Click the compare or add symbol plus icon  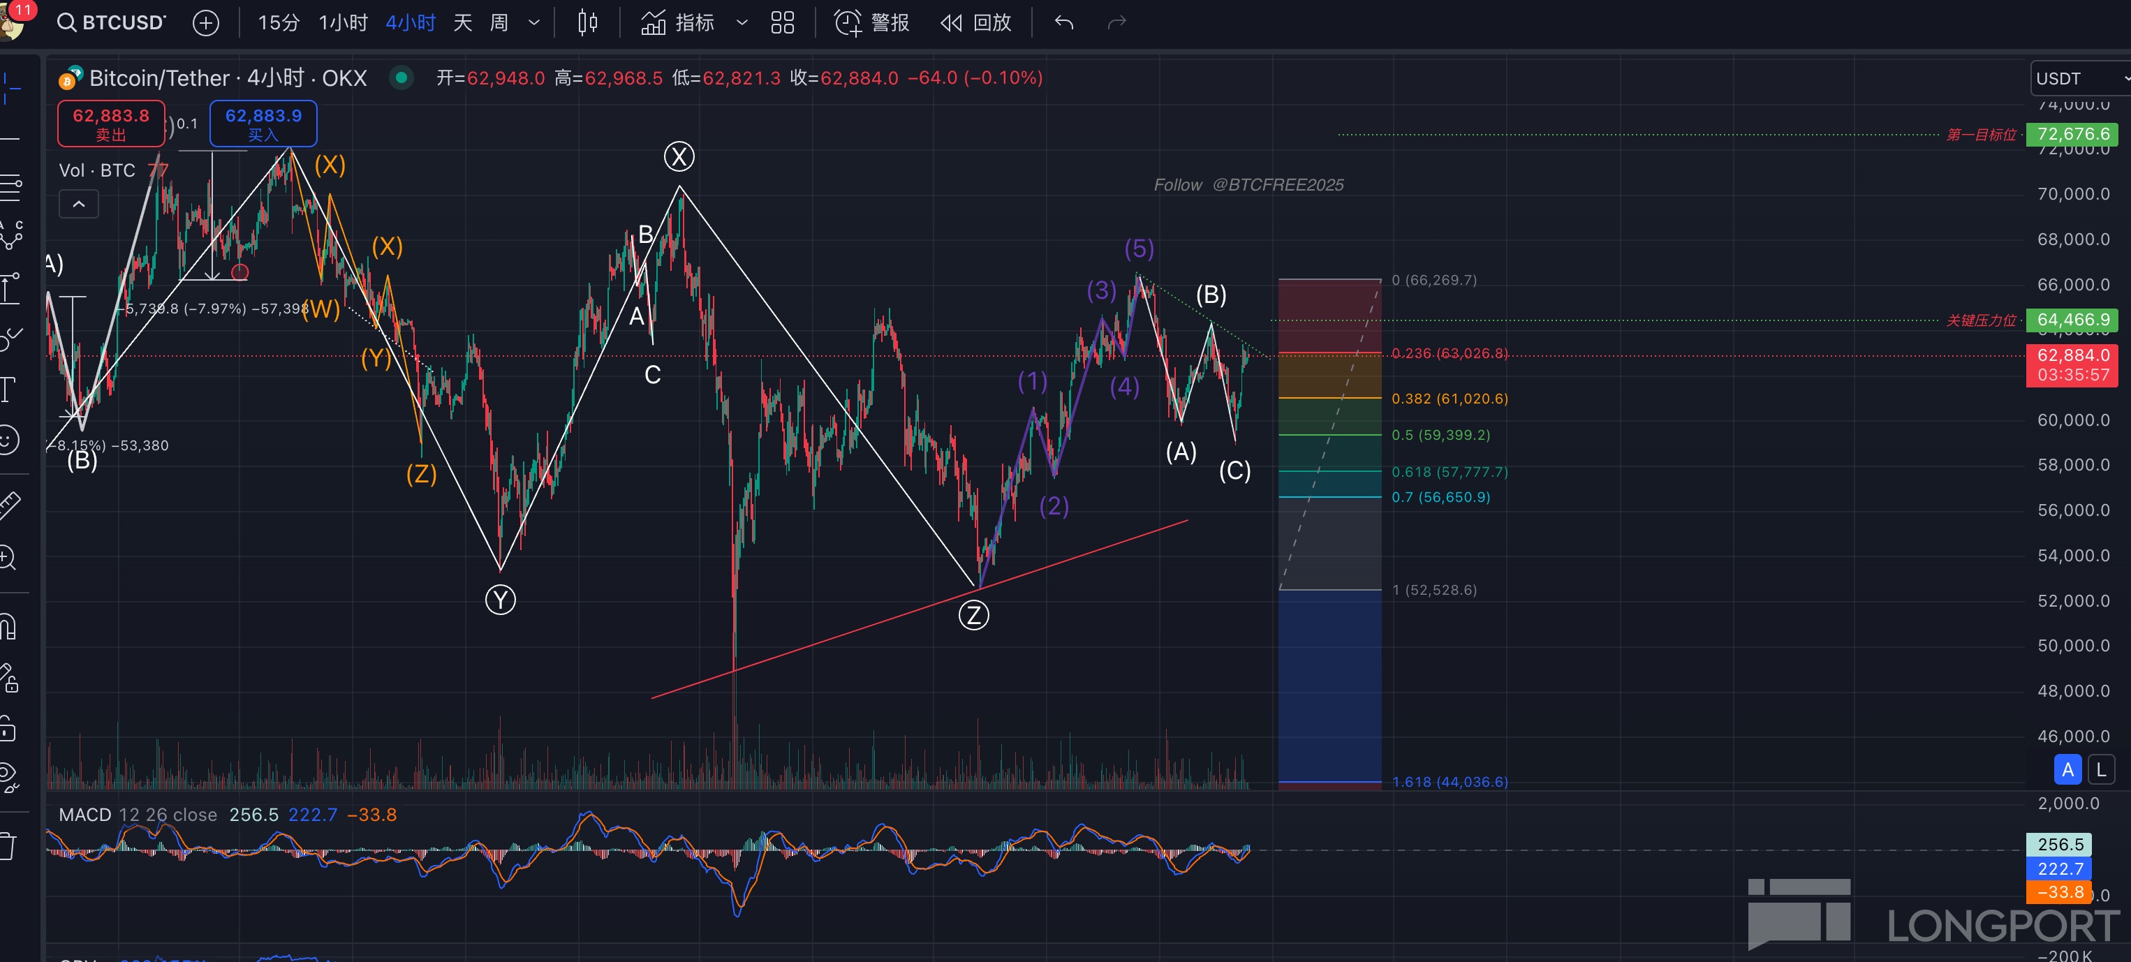tap(206, 23)
